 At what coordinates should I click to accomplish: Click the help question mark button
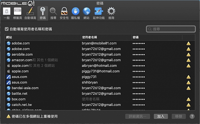click(x=192, y=116)
